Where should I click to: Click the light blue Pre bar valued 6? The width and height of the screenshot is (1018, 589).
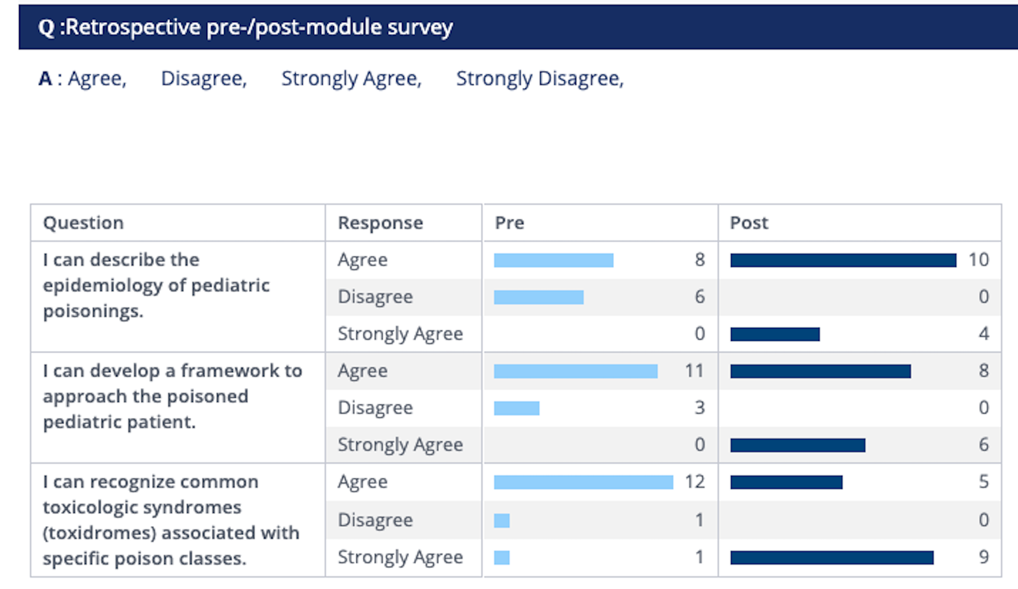coord(538,297)
